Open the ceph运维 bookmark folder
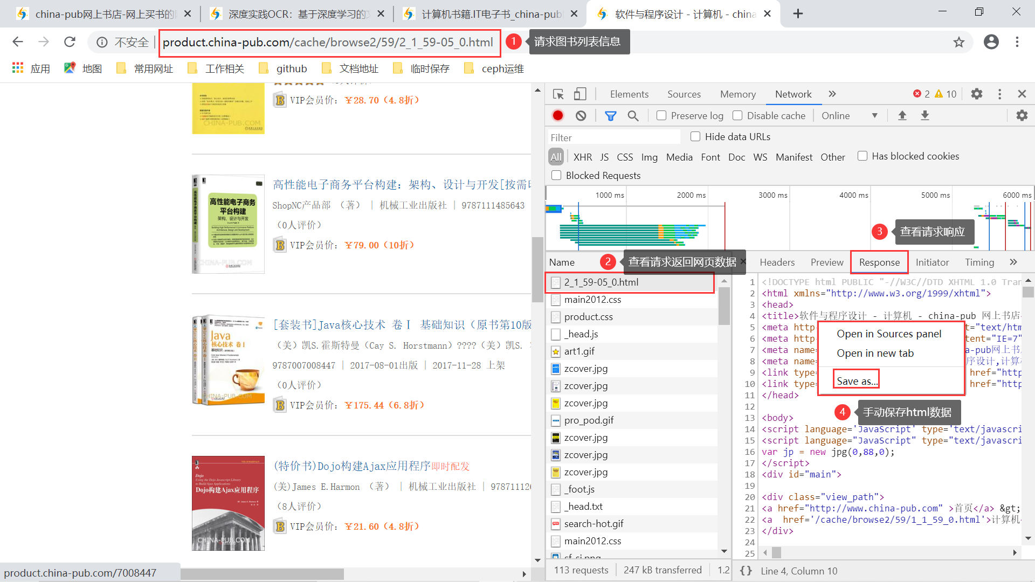 [x=494, y=68]
